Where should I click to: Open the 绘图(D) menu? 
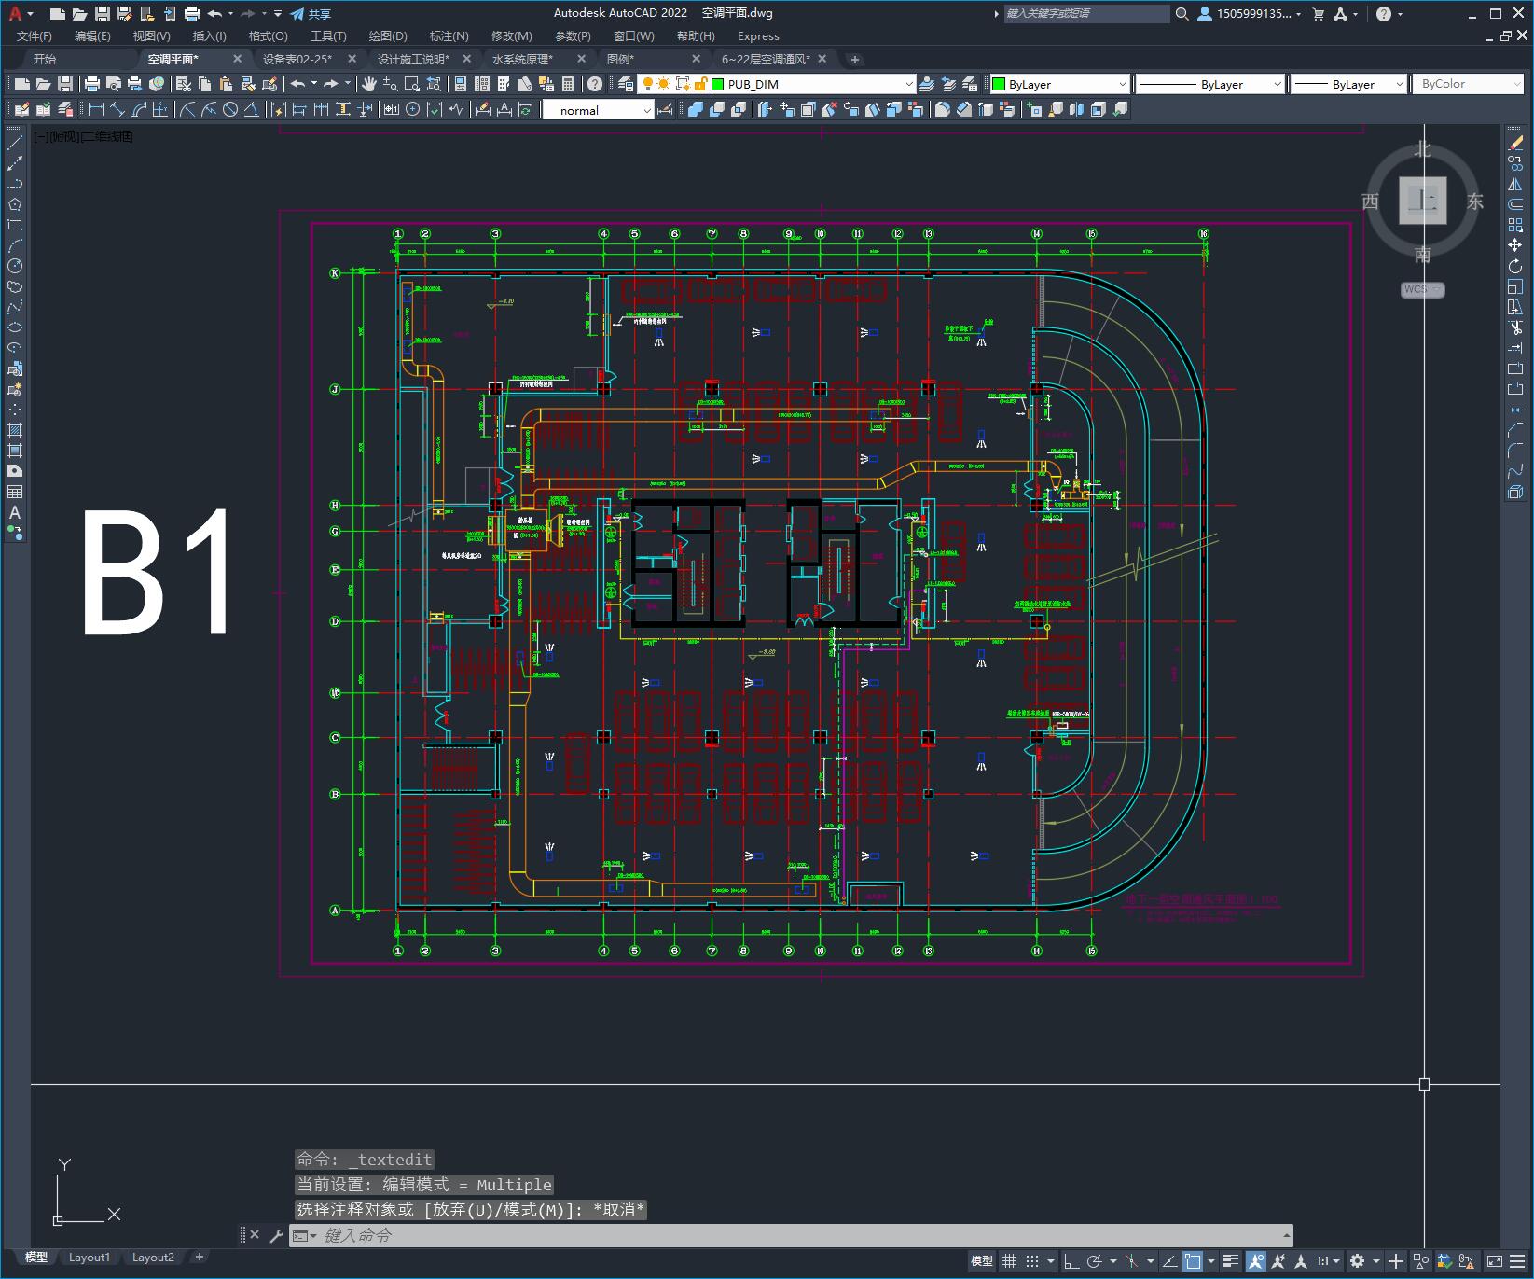click(x=388, y=36)
